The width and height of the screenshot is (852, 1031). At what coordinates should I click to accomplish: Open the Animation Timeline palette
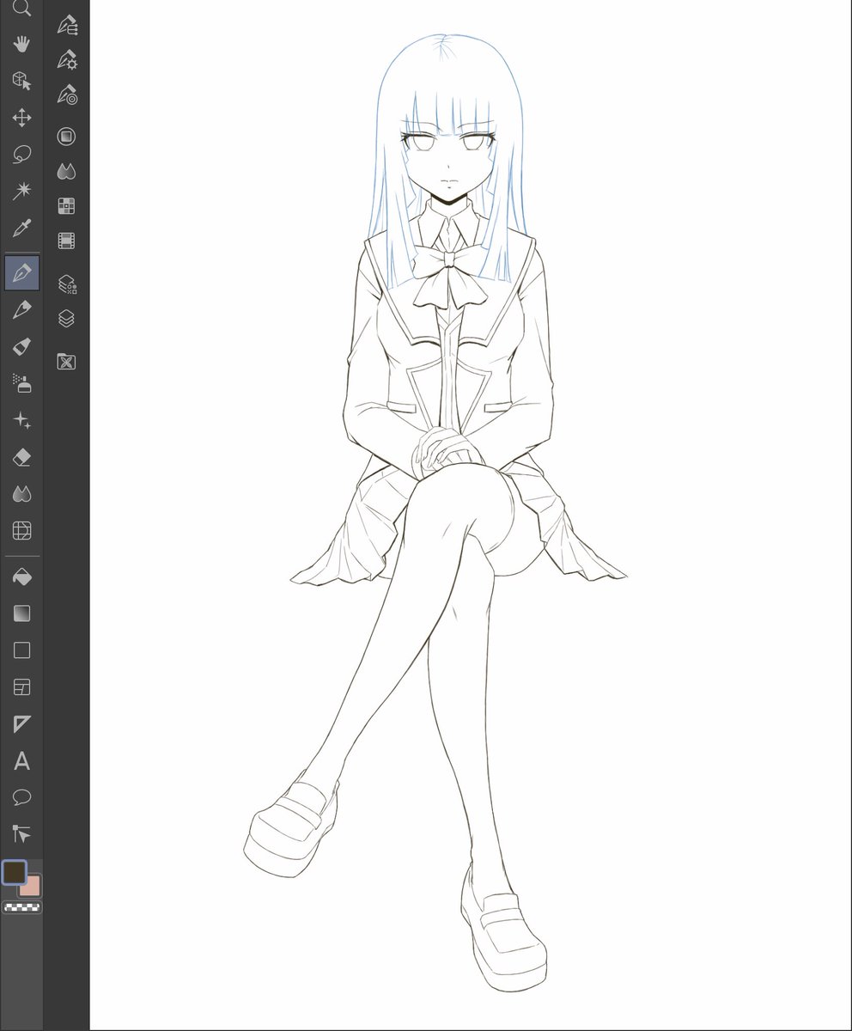tap(66, 241)
